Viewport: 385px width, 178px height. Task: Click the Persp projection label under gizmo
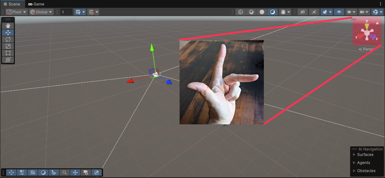367,49
